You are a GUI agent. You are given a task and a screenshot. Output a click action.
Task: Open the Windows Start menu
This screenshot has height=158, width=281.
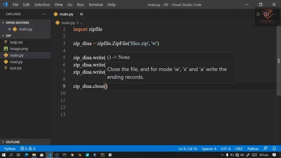pos(4,155)
